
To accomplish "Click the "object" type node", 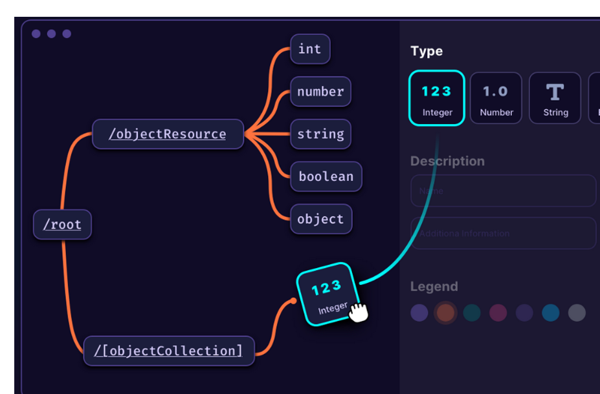I will [x=321, y=219].
